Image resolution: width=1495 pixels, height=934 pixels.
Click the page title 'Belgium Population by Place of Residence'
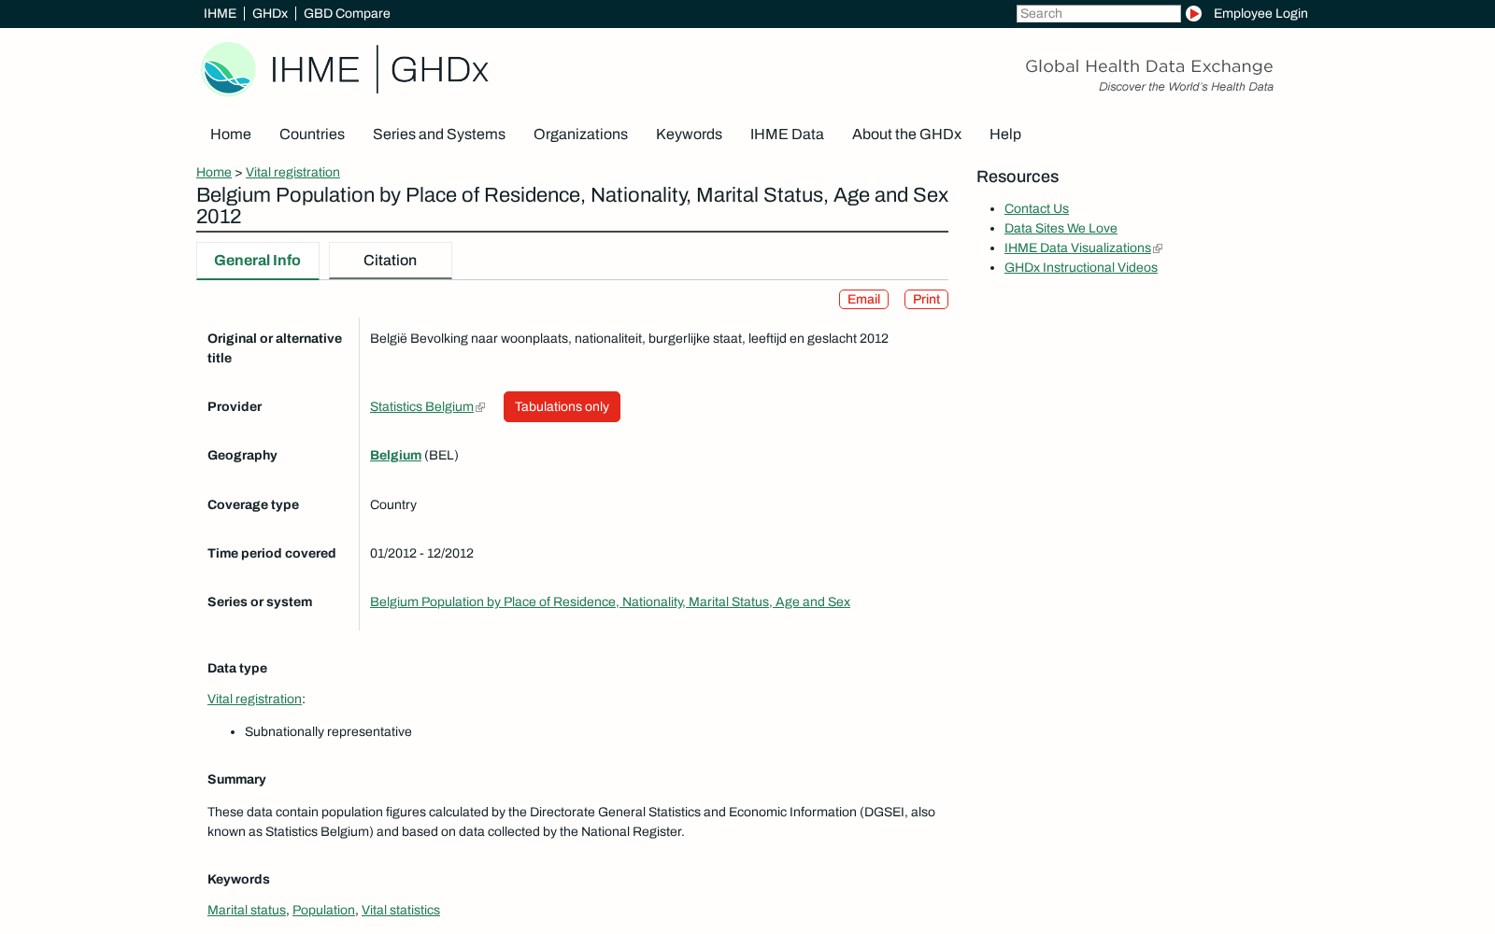(x=572, y=205)
